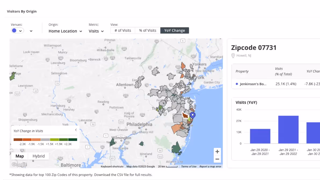Click the Jan 29 2021 - Jan 29 2022 bar
This screenshot has width=320, height=180.
tap(288, 130)
